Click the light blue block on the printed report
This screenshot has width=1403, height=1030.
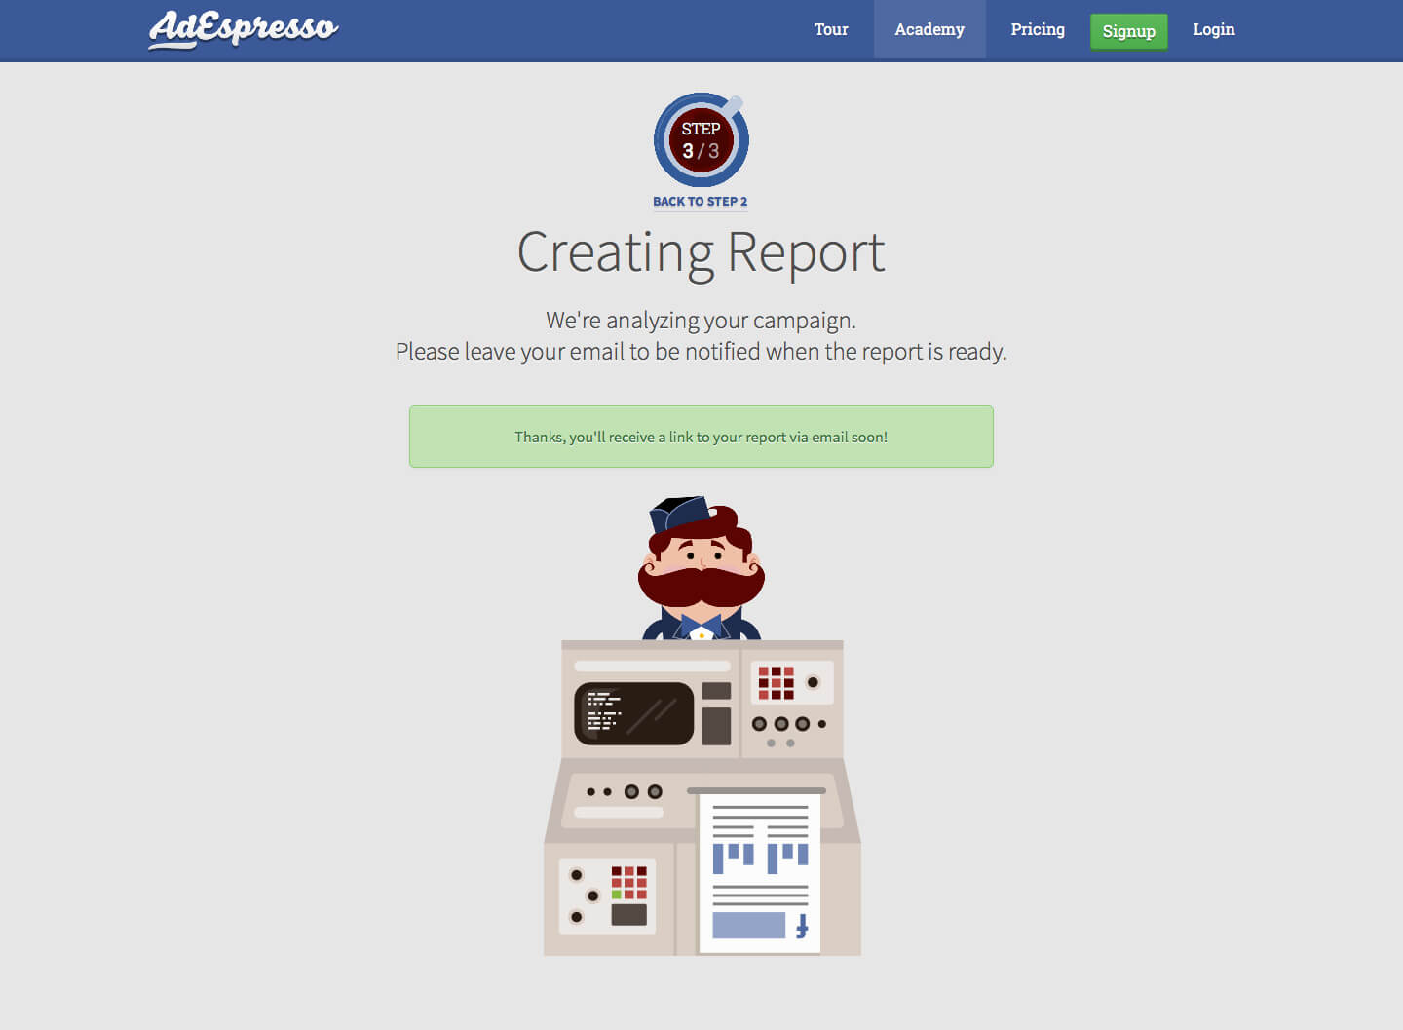pos(749,925)
